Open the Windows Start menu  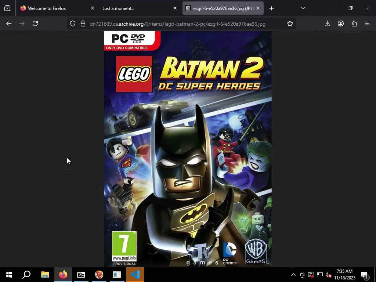coord(9,275)
